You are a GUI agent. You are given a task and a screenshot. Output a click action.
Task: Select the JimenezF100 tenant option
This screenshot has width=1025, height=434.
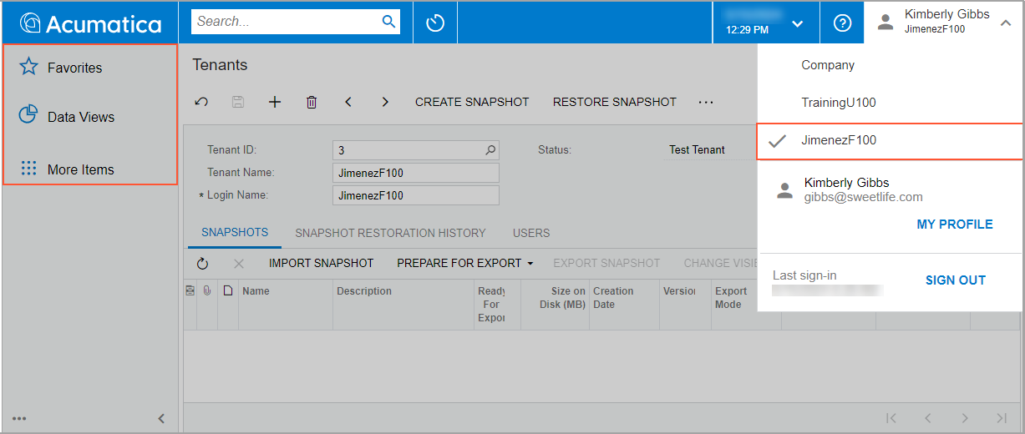tap(839, 140)
